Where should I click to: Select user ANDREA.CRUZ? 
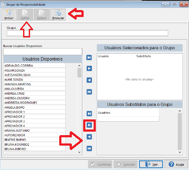tap(34, 93)
